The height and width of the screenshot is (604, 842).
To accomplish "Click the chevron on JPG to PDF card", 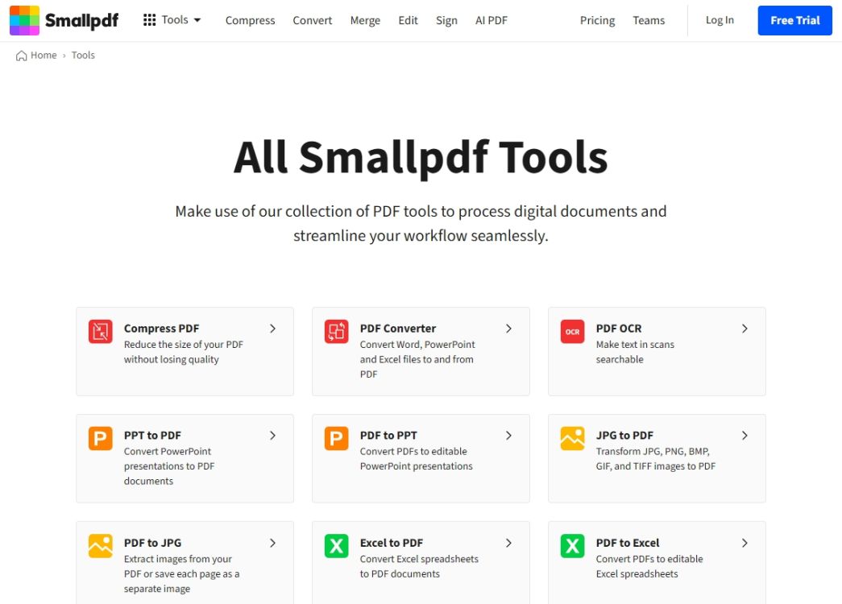I will [745, 435].
